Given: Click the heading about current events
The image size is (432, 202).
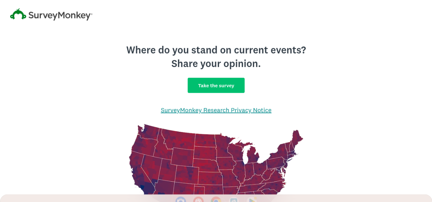Looking at the screenshot, I should tap(216, 50).
